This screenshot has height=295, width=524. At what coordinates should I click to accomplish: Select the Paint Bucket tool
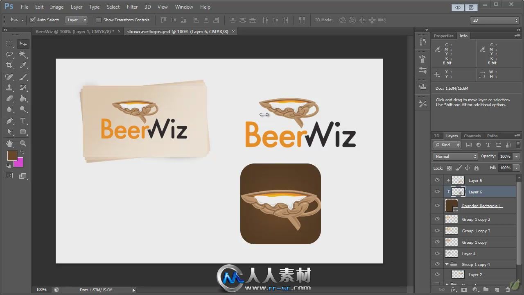(23, 98)
